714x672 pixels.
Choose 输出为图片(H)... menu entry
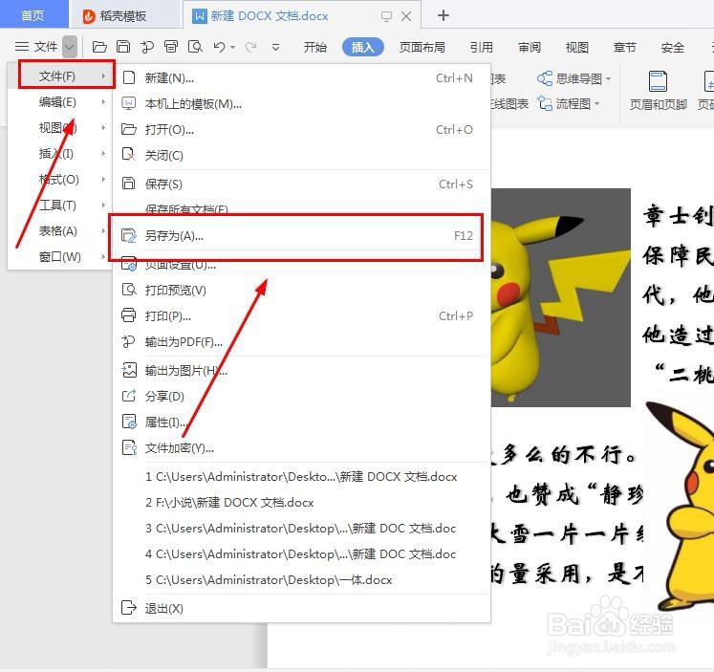(x=300, y=371)
